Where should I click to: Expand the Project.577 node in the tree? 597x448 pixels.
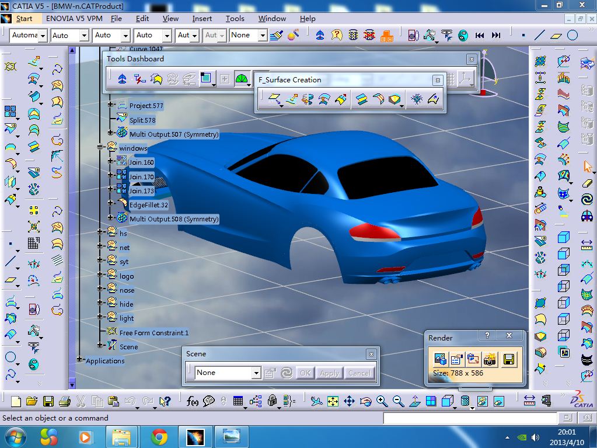110,104
